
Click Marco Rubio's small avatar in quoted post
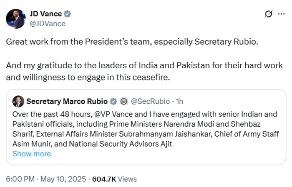18,101
